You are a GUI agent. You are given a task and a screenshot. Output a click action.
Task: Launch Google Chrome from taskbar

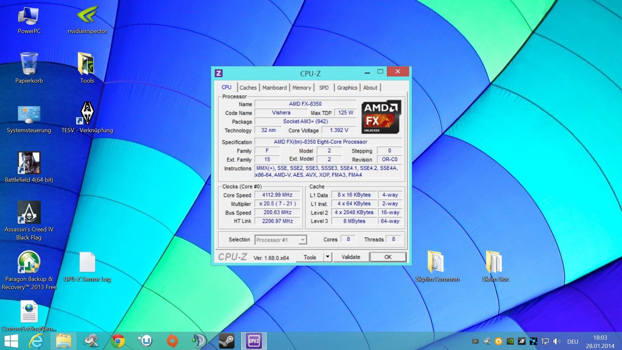click(118, 341)
